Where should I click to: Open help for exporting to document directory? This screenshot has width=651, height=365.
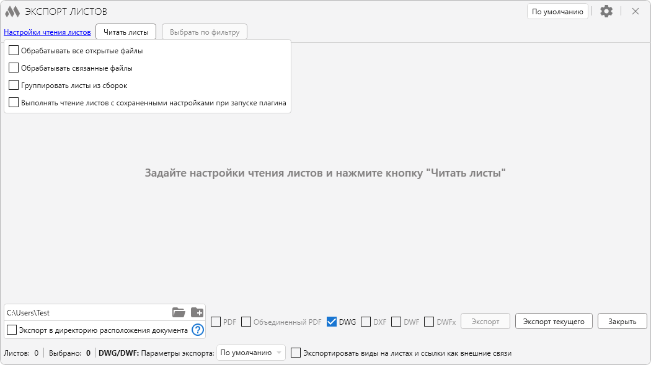(198, 330)
